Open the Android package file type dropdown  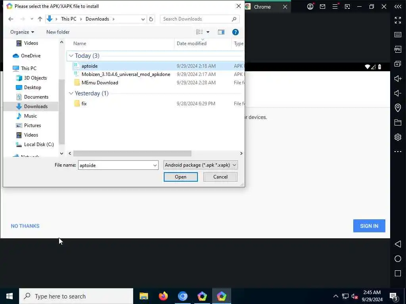(200, 165)
